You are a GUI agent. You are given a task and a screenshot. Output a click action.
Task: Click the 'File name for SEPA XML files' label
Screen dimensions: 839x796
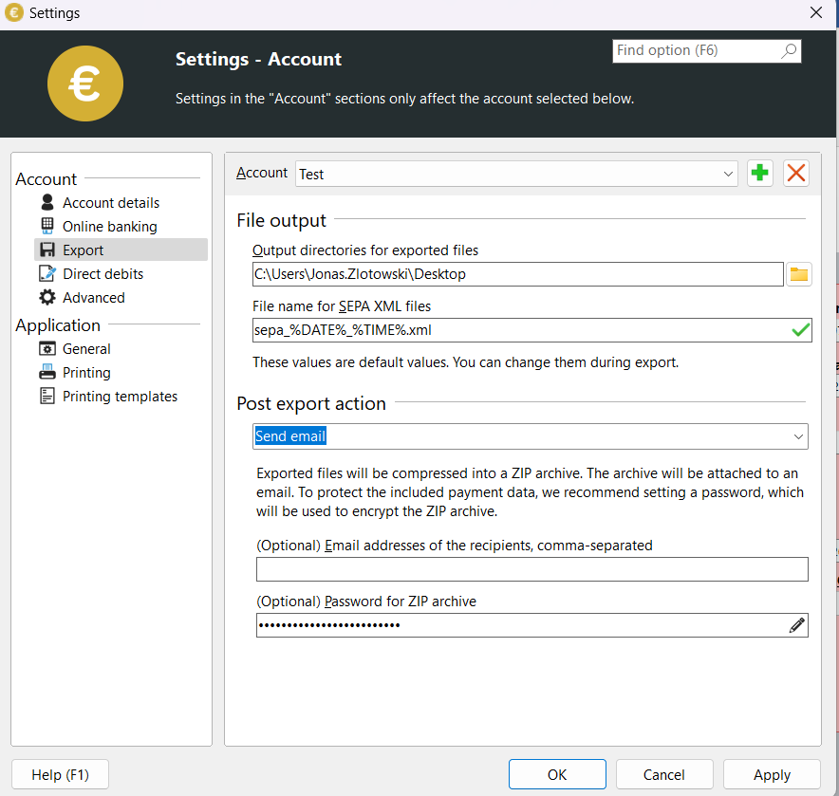(x=342, y=306)
